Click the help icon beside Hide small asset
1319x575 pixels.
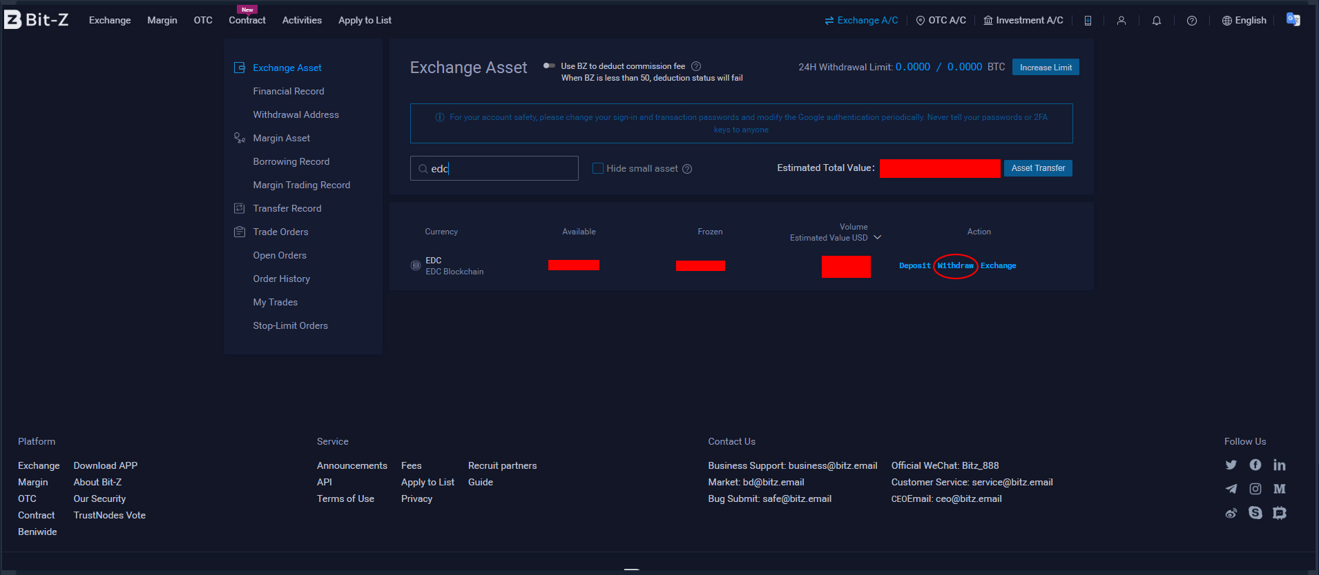tap(687, 169)
